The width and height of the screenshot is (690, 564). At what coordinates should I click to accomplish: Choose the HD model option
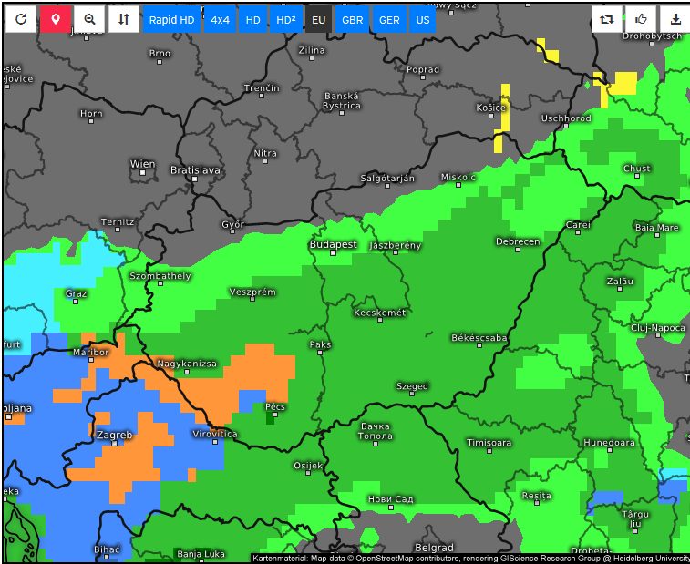coord(252,20)
